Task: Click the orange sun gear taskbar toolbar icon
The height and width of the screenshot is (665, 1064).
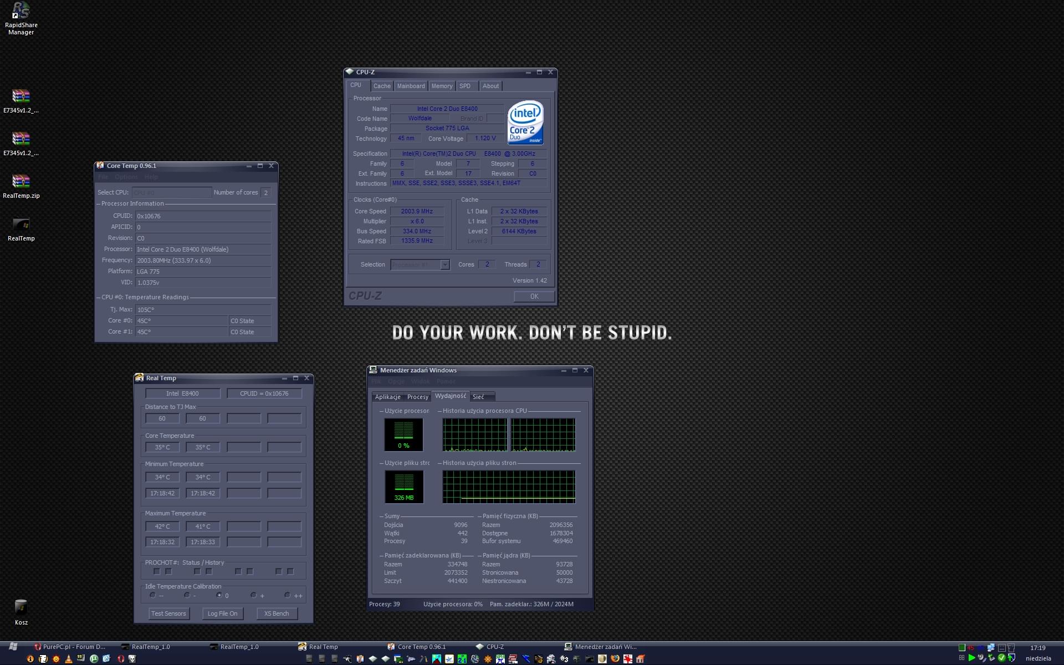Action: click(488, 659)
